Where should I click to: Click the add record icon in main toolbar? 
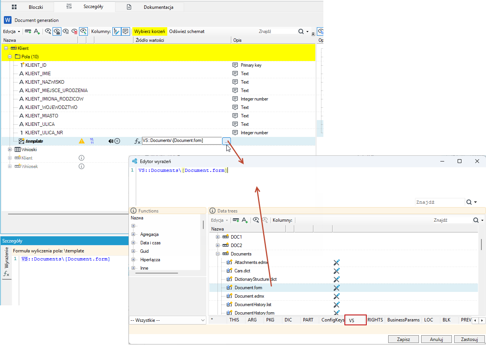28,31
